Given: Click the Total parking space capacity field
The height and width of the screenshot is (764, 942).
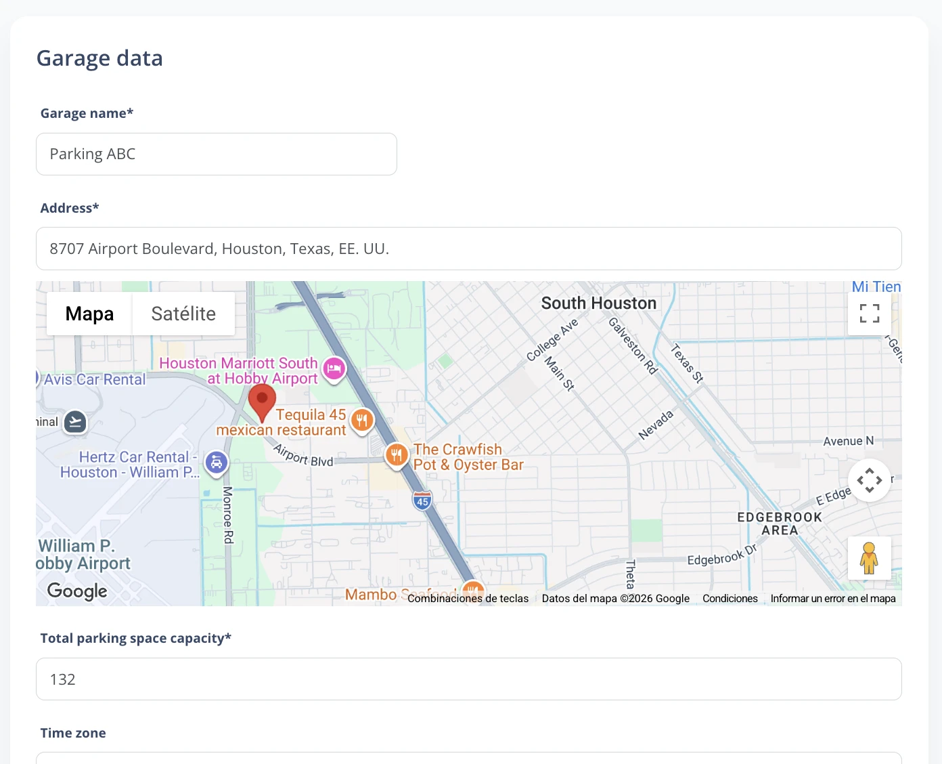Looking at the screenshot, I should pos(469,679).
